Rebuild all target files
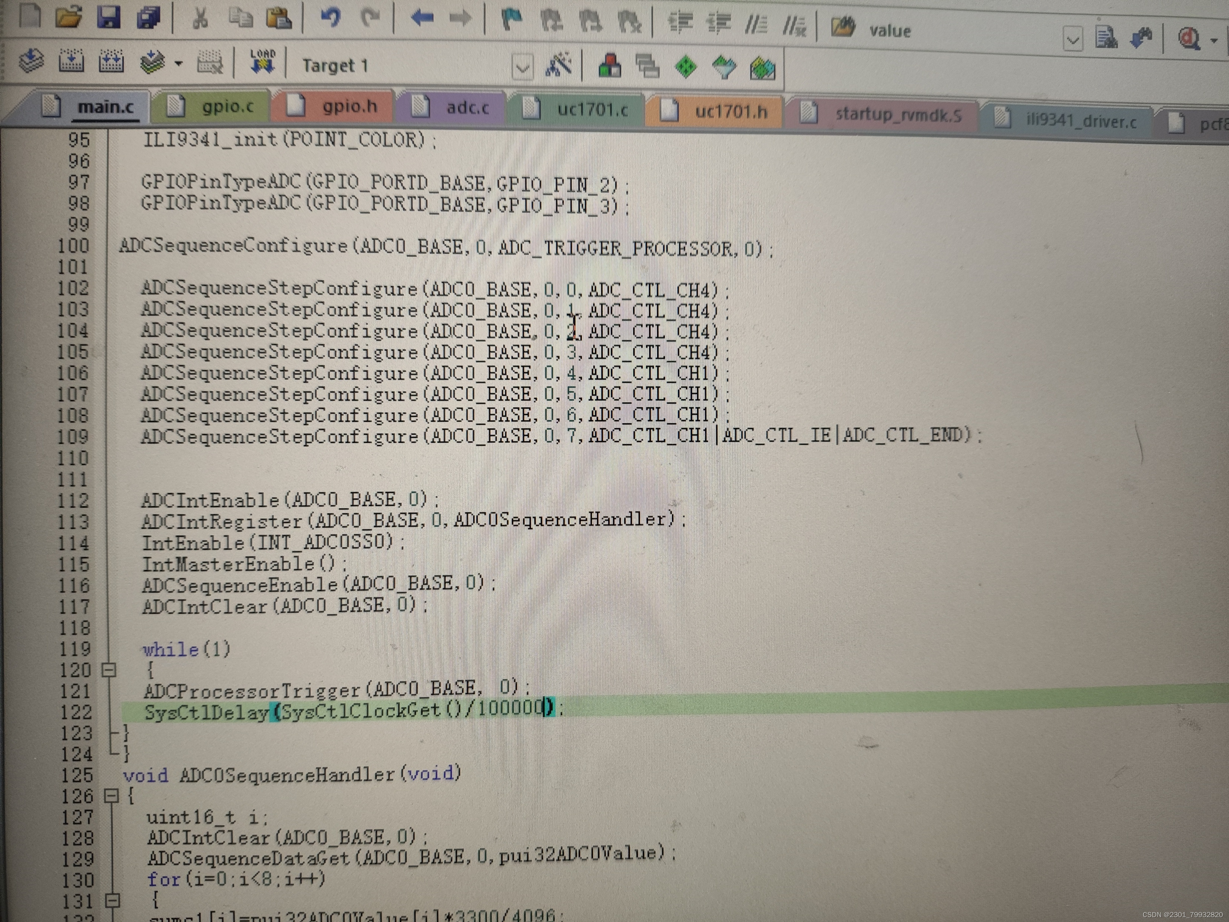The image size is (1229, 922). [x=111, y=62]
